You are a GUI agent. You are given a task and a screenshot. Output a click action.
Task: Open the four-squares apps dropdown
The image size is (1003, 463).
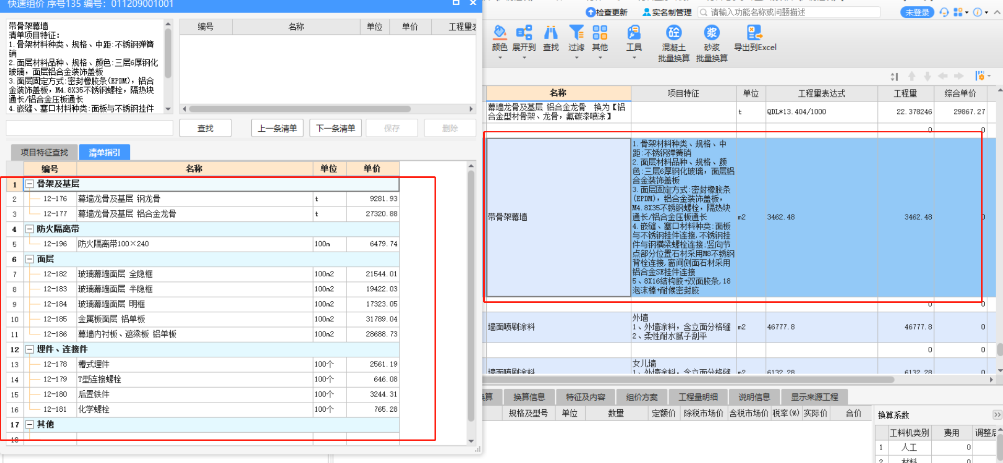[961, 12]
